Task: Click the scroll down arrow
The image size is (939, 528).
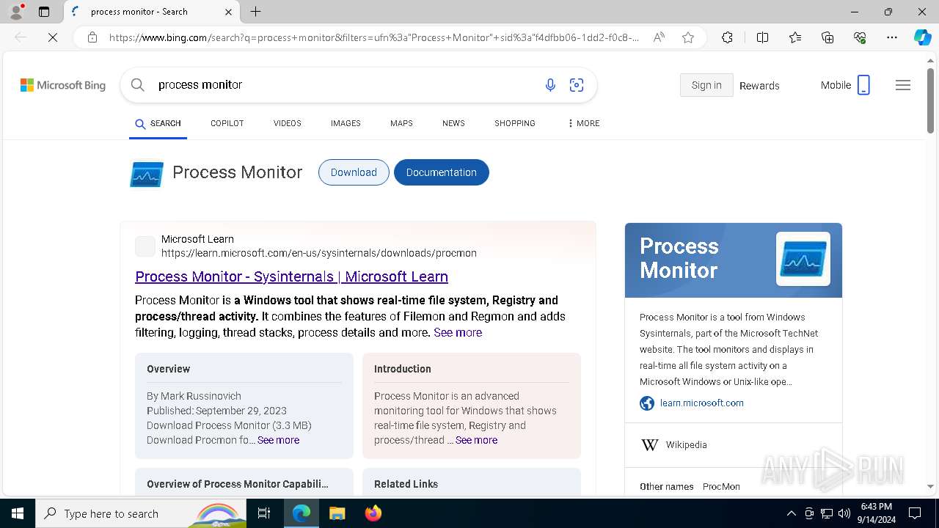Action: pos(930,487)
